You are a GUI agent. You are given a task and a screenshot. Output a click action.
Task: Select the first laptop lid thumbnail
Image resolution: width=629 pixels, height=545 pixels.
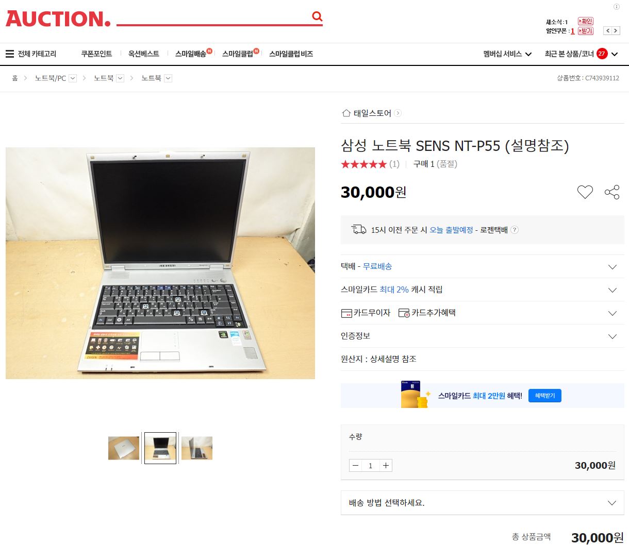(x=124, y=448)
